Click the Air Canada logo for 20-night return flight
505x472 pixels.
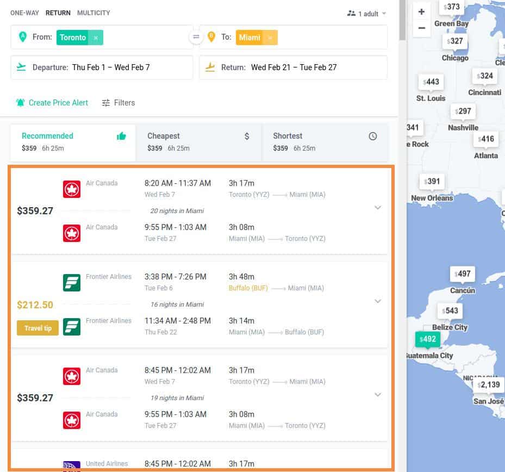coord(72,233)
